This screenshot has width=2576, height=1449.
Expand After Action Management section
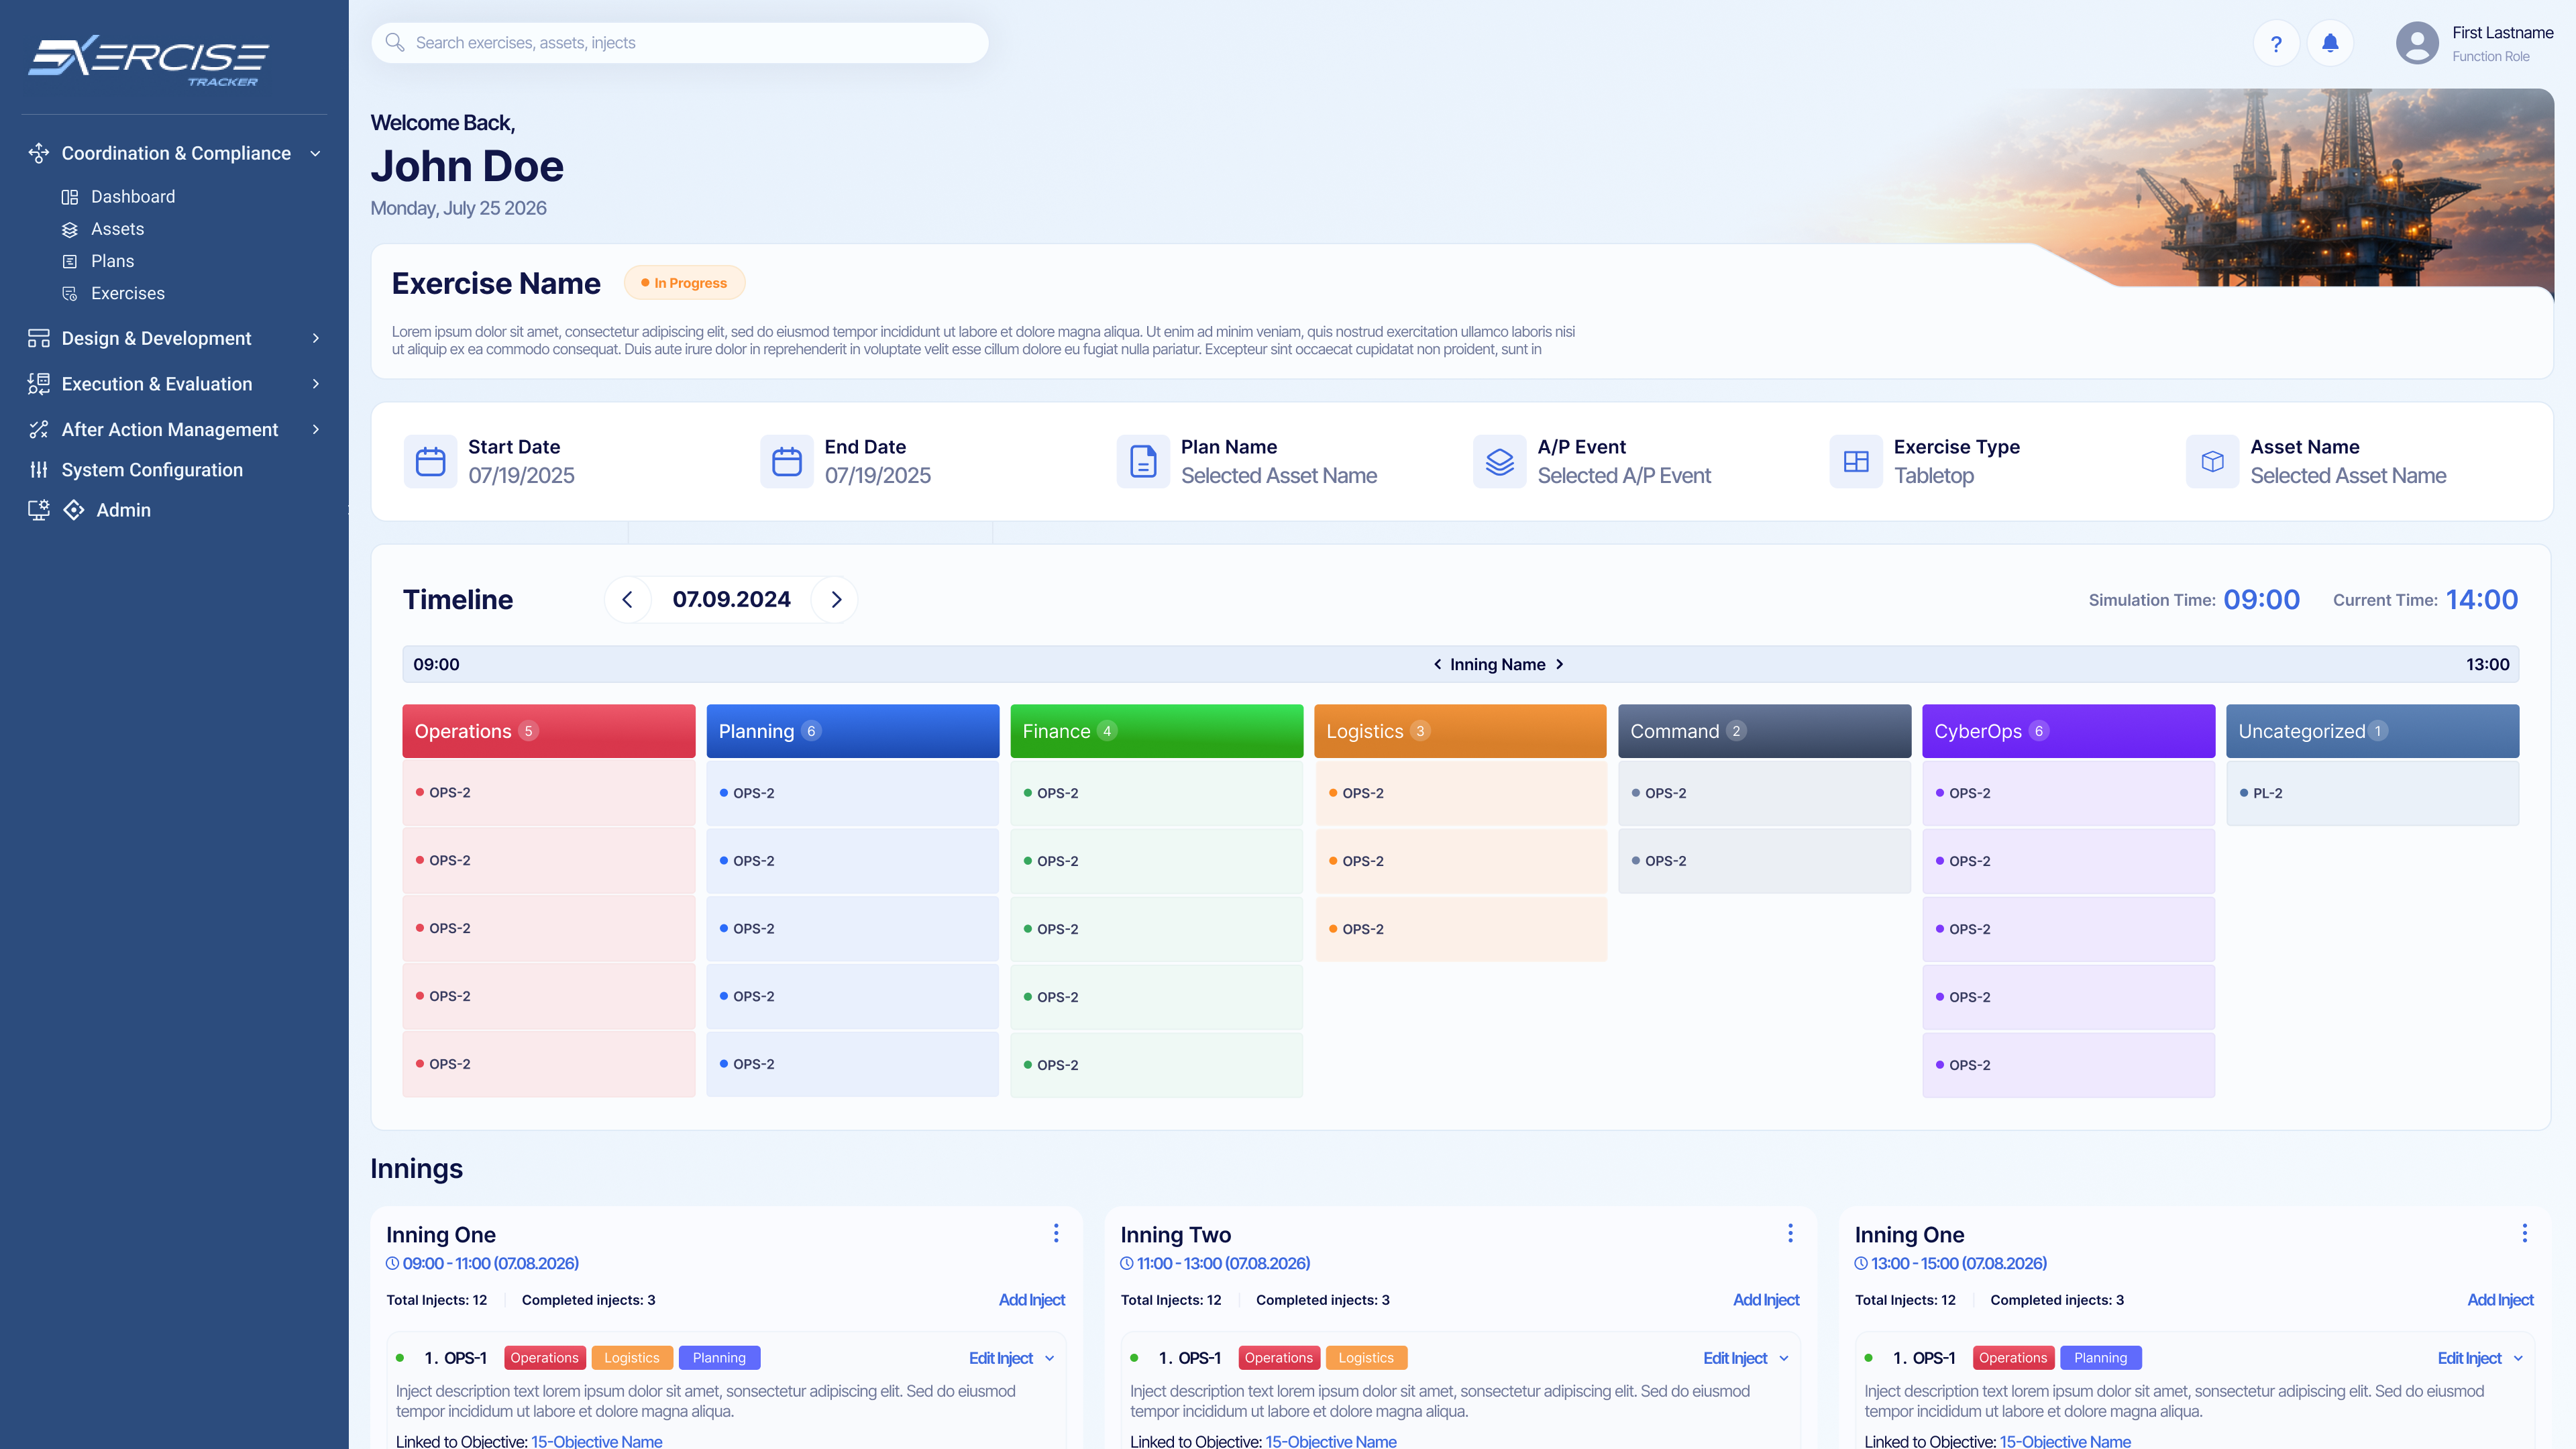point(316,429)
